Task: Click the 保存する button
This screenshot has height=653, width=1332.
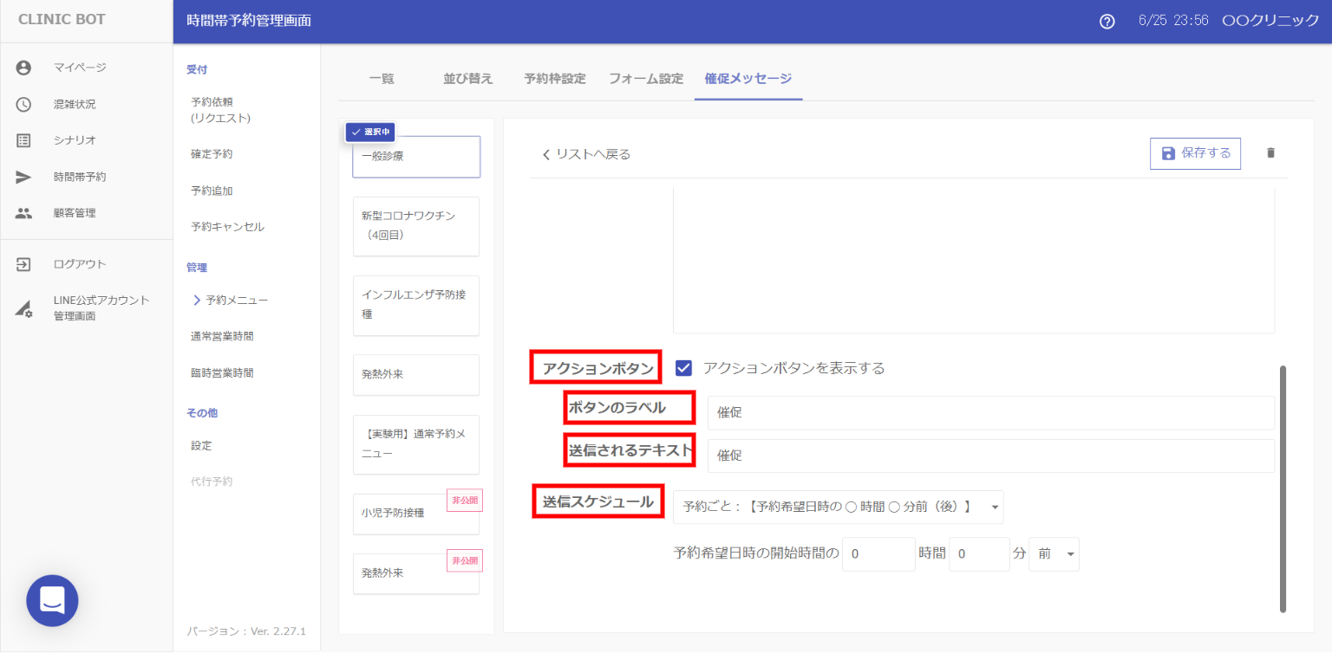Action: click(1195, 153)
